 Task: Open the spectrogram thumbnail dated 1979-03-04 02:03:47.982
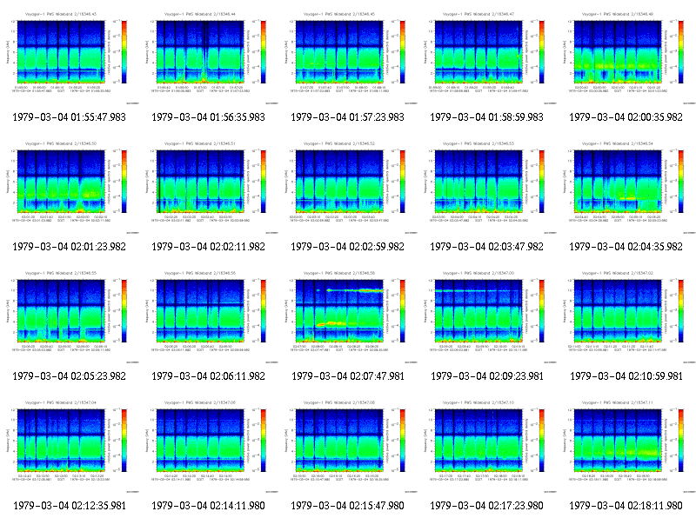[487, 187]
